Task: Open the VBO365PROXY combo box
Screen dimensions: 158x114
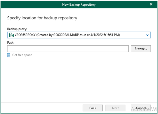Action: [x=79, y=35]
